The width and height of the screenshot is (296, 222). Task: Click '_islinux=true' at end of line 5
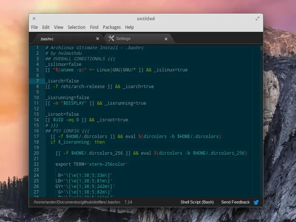(171, 70)
